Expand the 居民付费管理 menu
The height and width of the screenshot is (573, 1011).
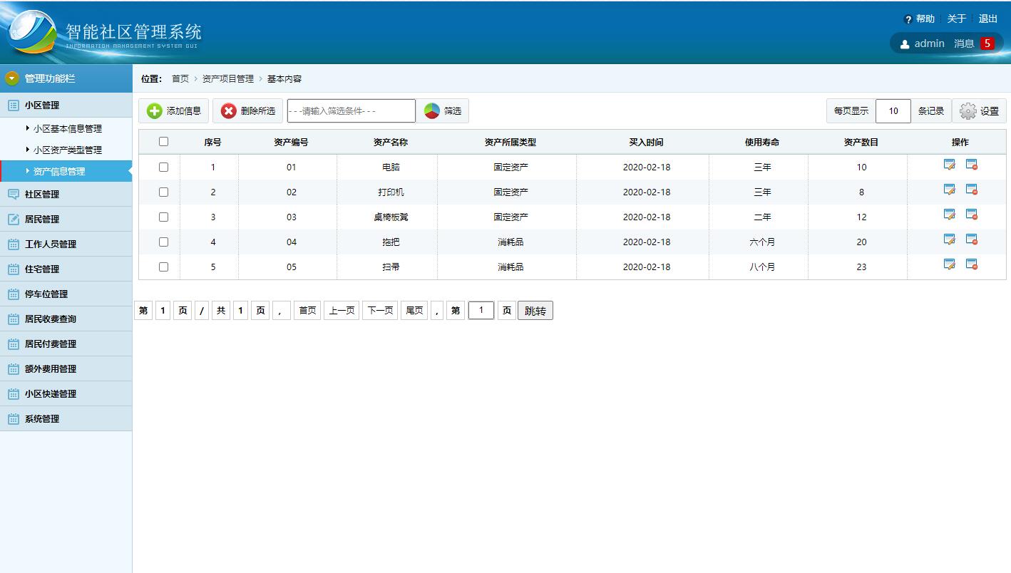pyautogui.click(x=66, y=344)
